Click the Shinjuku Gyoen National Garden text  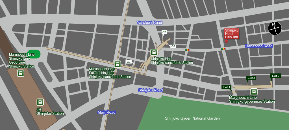192,118
